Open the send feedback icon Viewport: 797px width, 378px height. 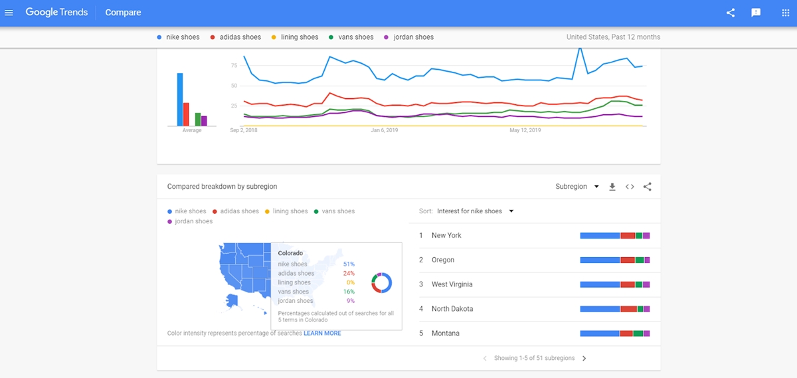tap(756, 13)
